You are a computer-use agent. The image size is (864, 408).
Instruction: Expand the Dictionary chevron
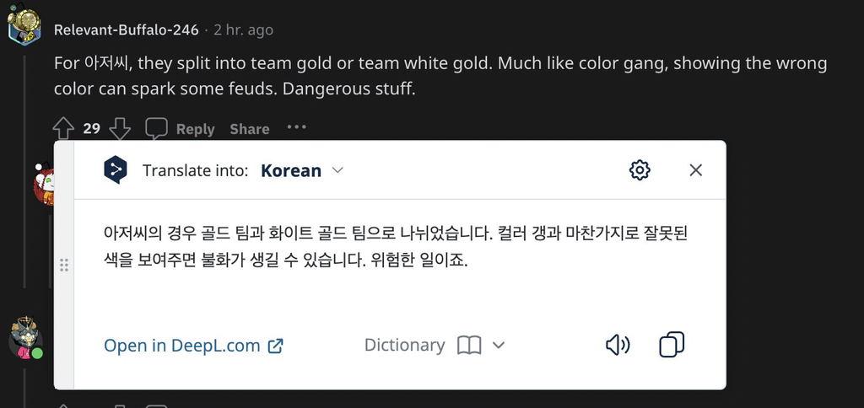point(498,346)
